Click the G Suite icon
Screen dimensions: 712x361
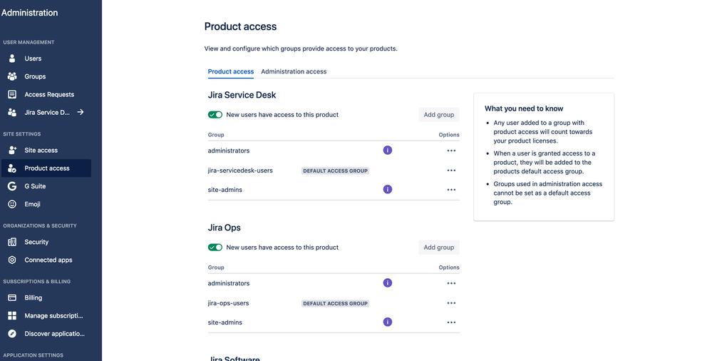click(12, 186)
